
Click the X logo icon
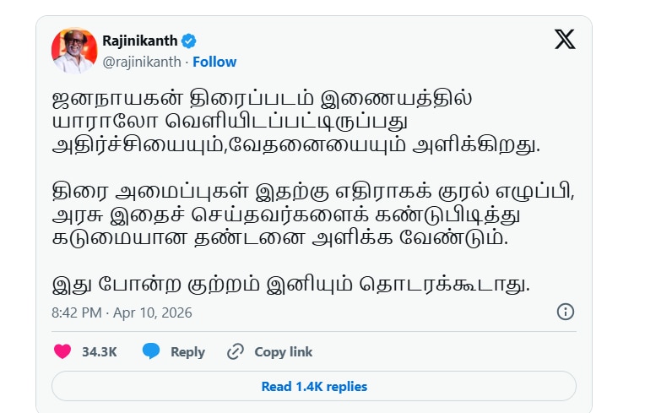click(565, 39)
